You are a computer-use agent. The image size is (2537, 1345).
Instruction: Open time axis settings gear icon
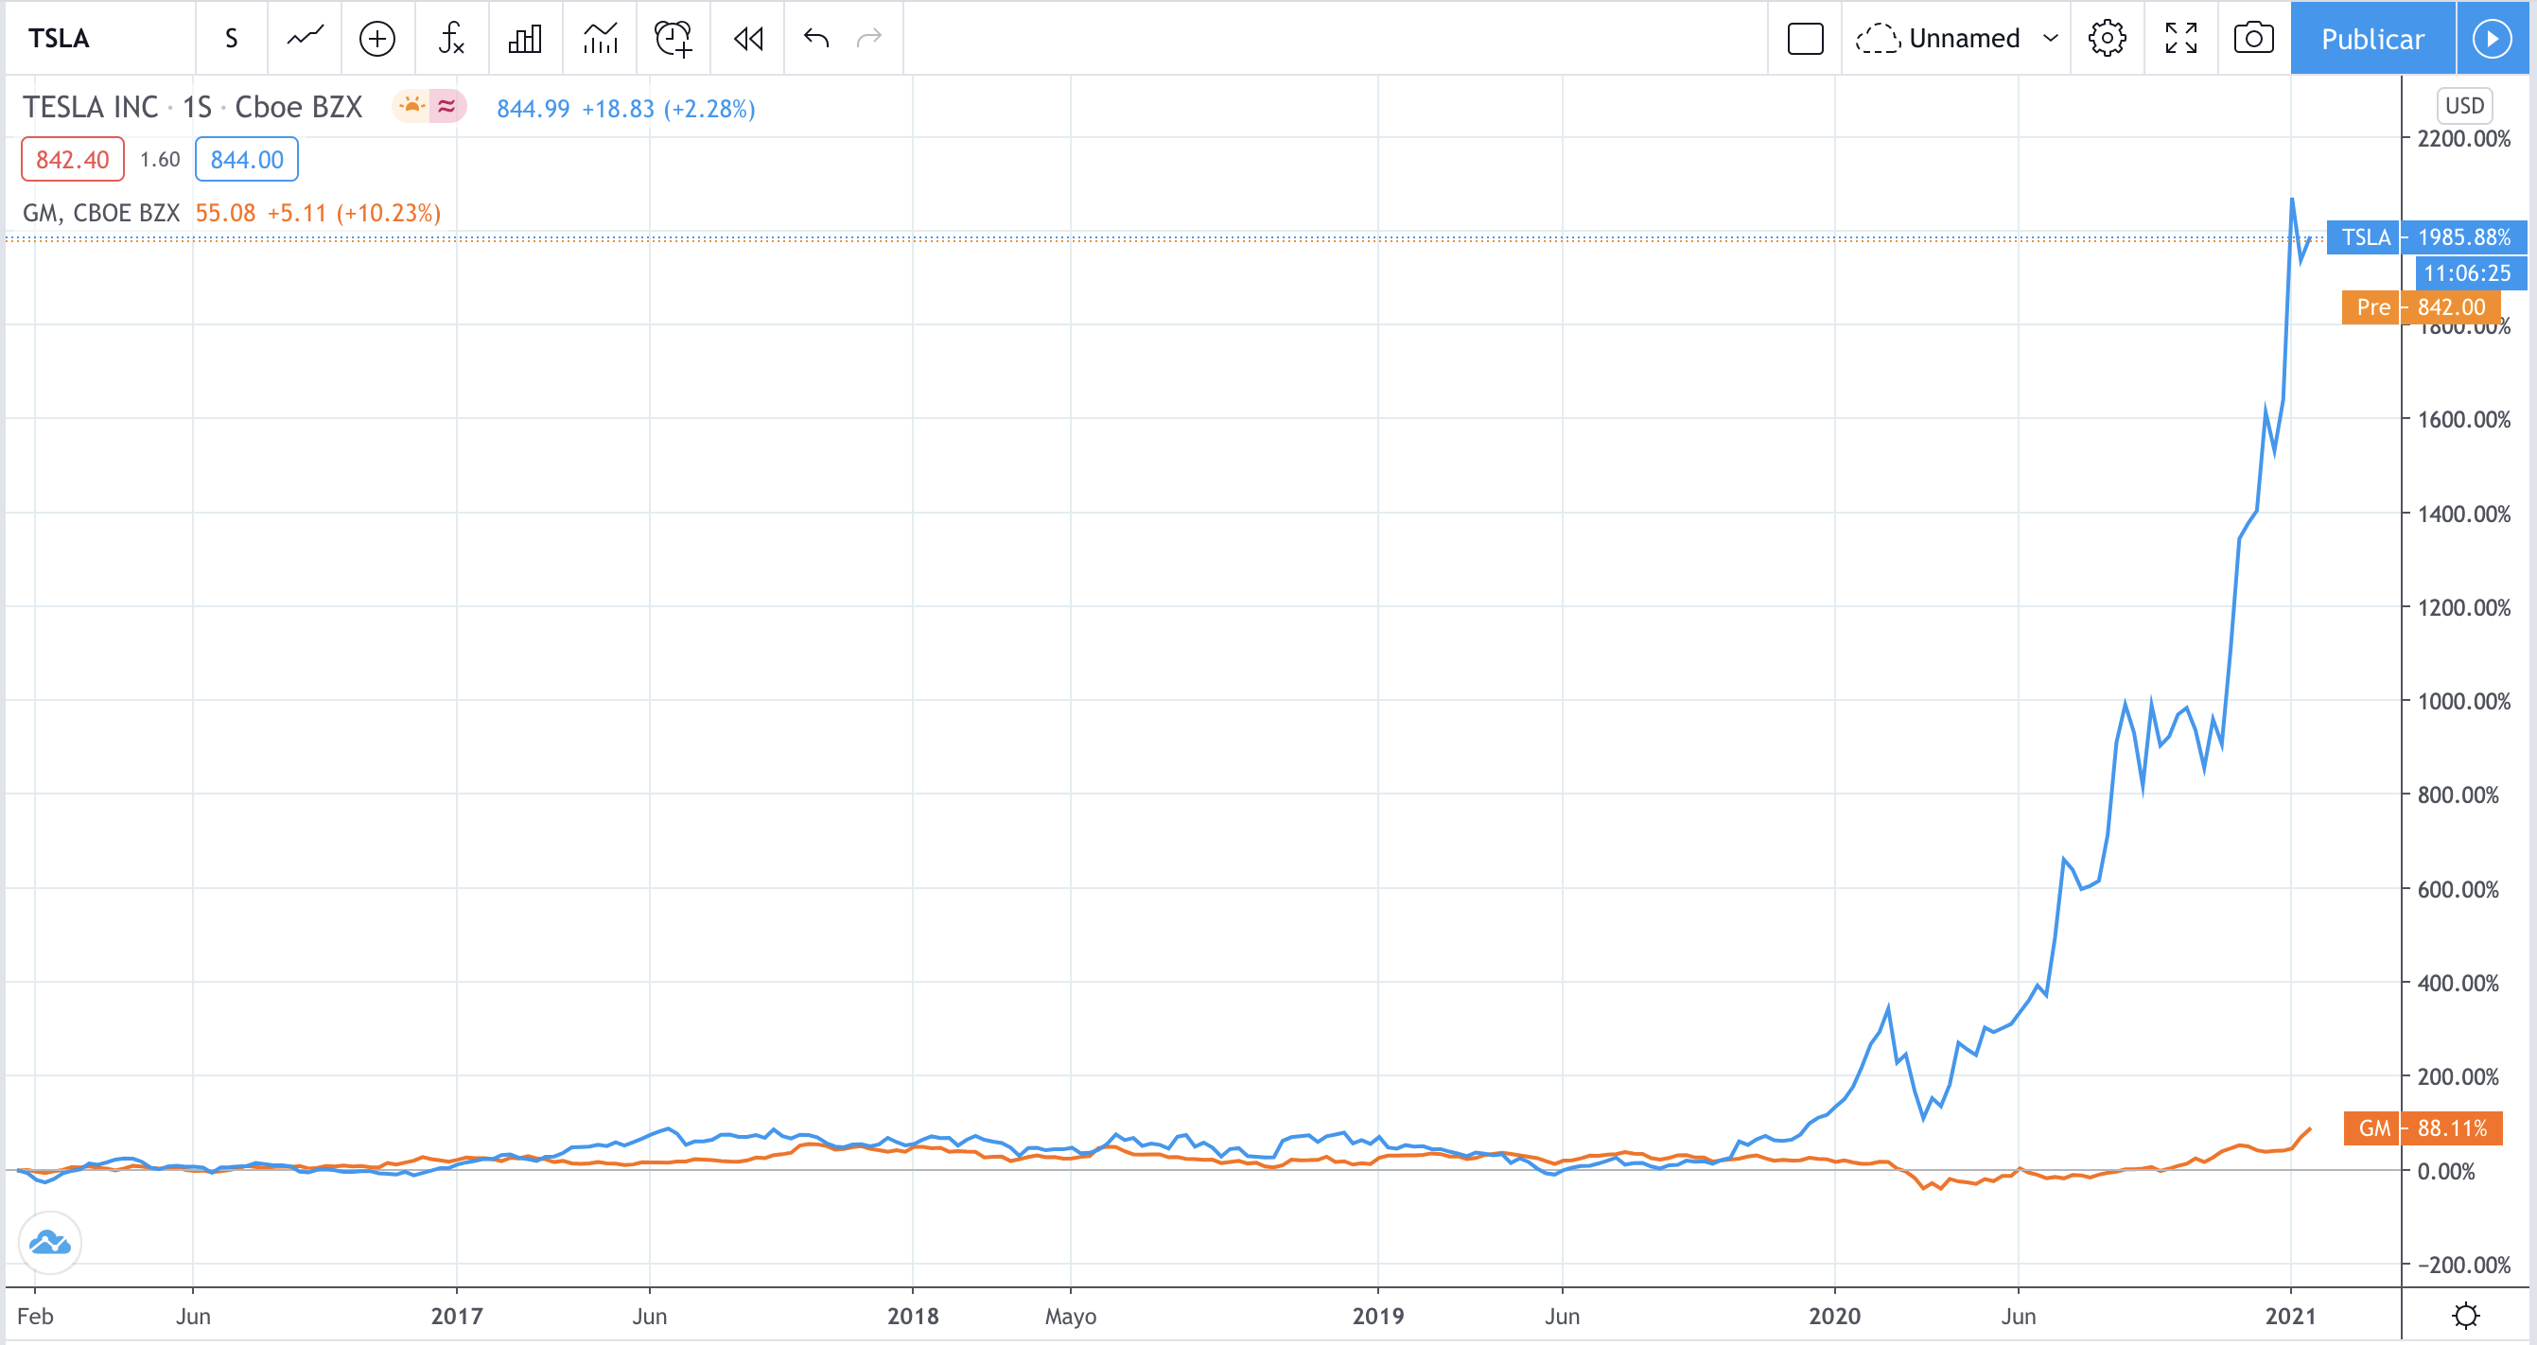point(2466,1316)
